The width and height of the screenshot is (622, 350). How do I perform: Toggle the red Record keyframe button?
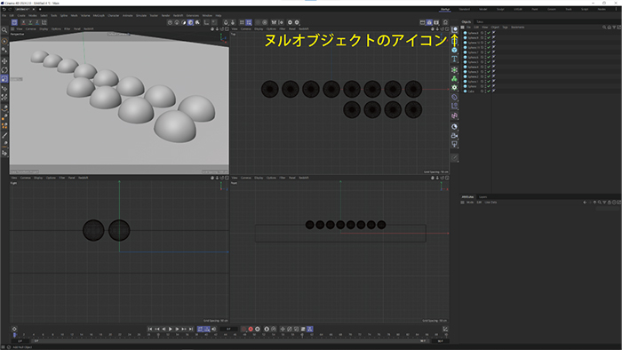tap(251, 329)
